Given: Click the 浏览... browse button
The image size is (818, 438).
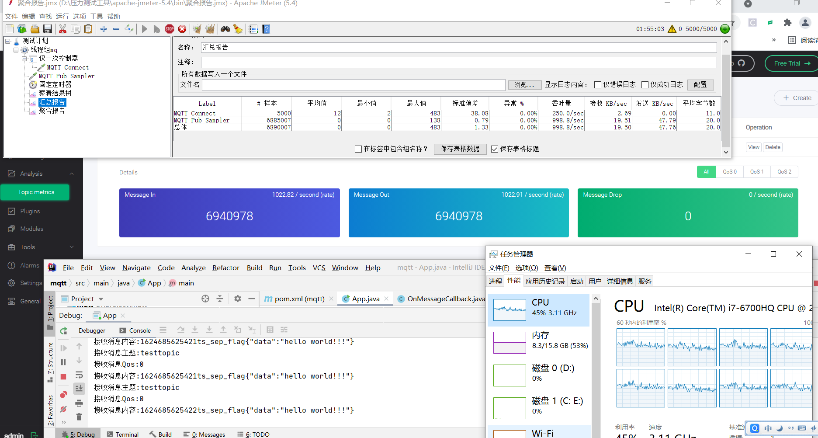Looking at the screenshot, I should click(525, 85).
